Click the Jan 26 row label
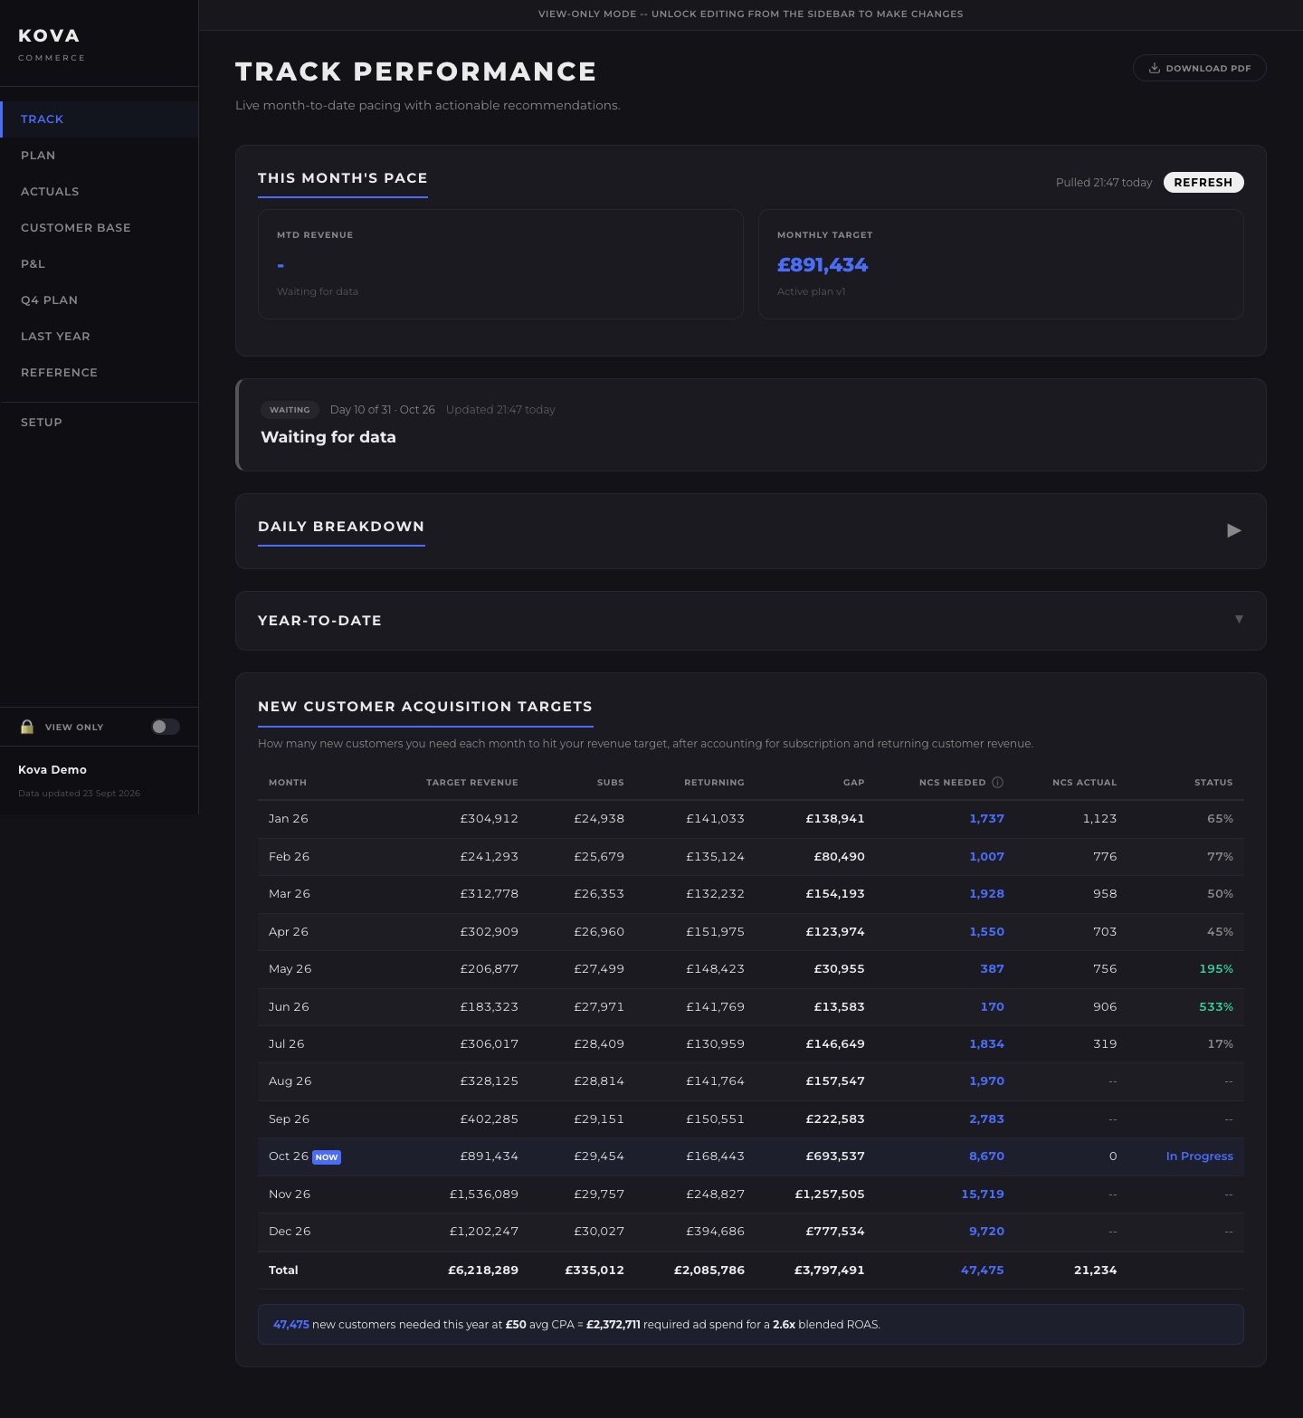Screen dimensions: 1303x1418 click(x=289, y=819)
